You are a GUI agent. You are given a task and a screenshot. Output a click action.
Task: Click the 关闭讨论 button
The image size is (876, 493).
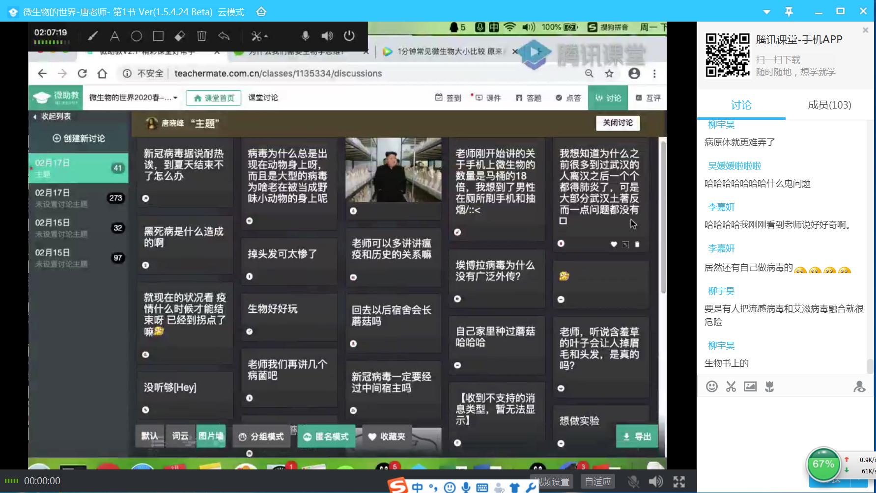click(x=618, y=123)
